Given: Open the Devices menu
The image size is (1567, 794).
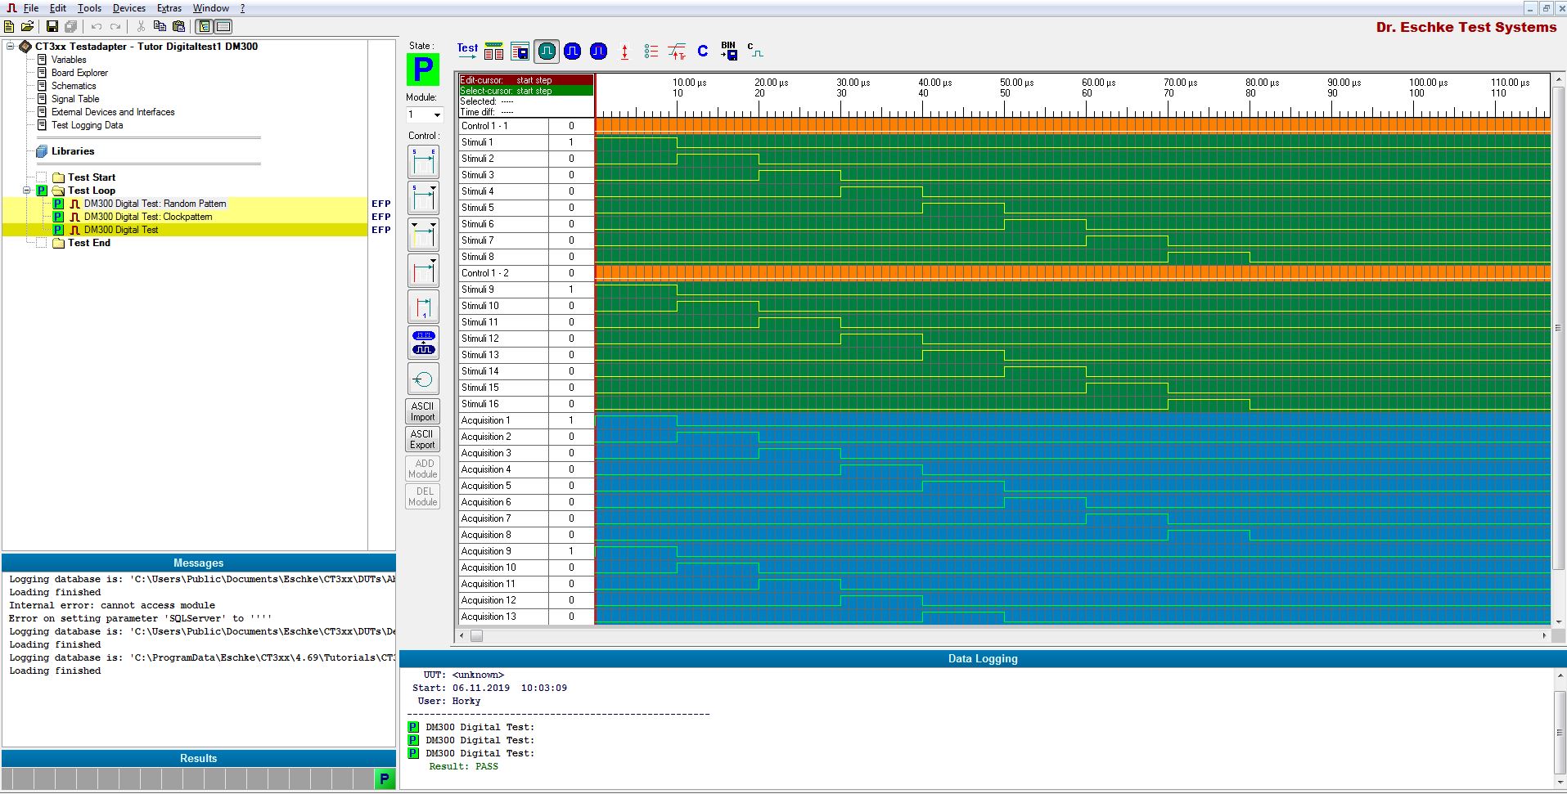Looking at the screenshot, I should point(128,8).
